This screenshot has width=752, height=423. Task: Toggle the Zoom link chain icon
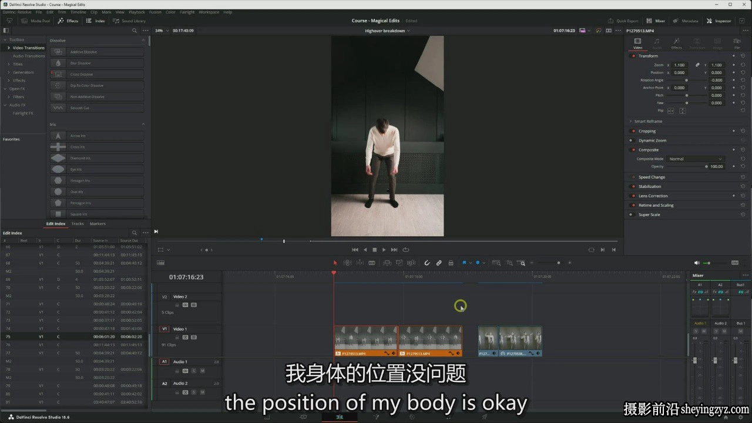[x=697, y=65]
